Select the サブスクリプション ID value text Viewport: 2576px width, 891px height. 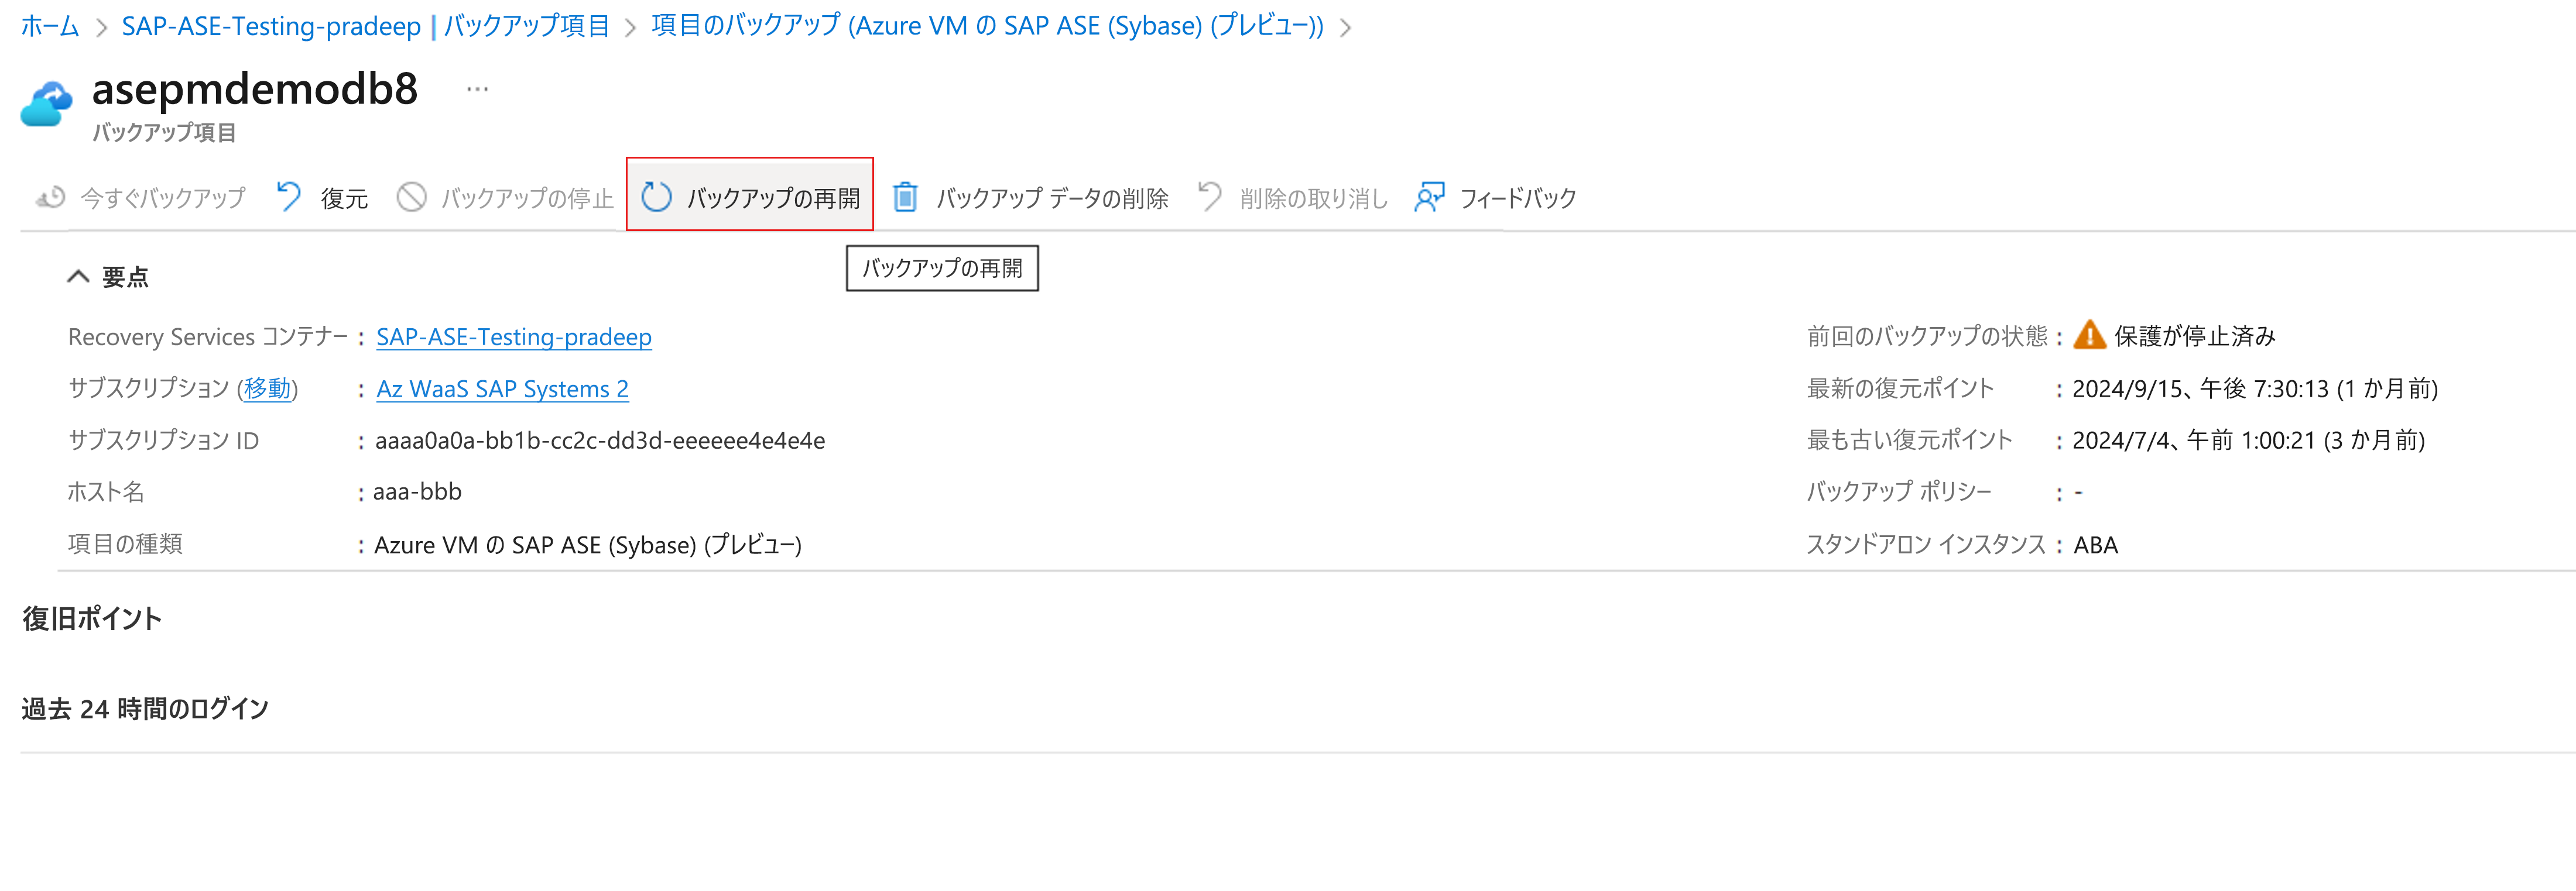point(599,441)
